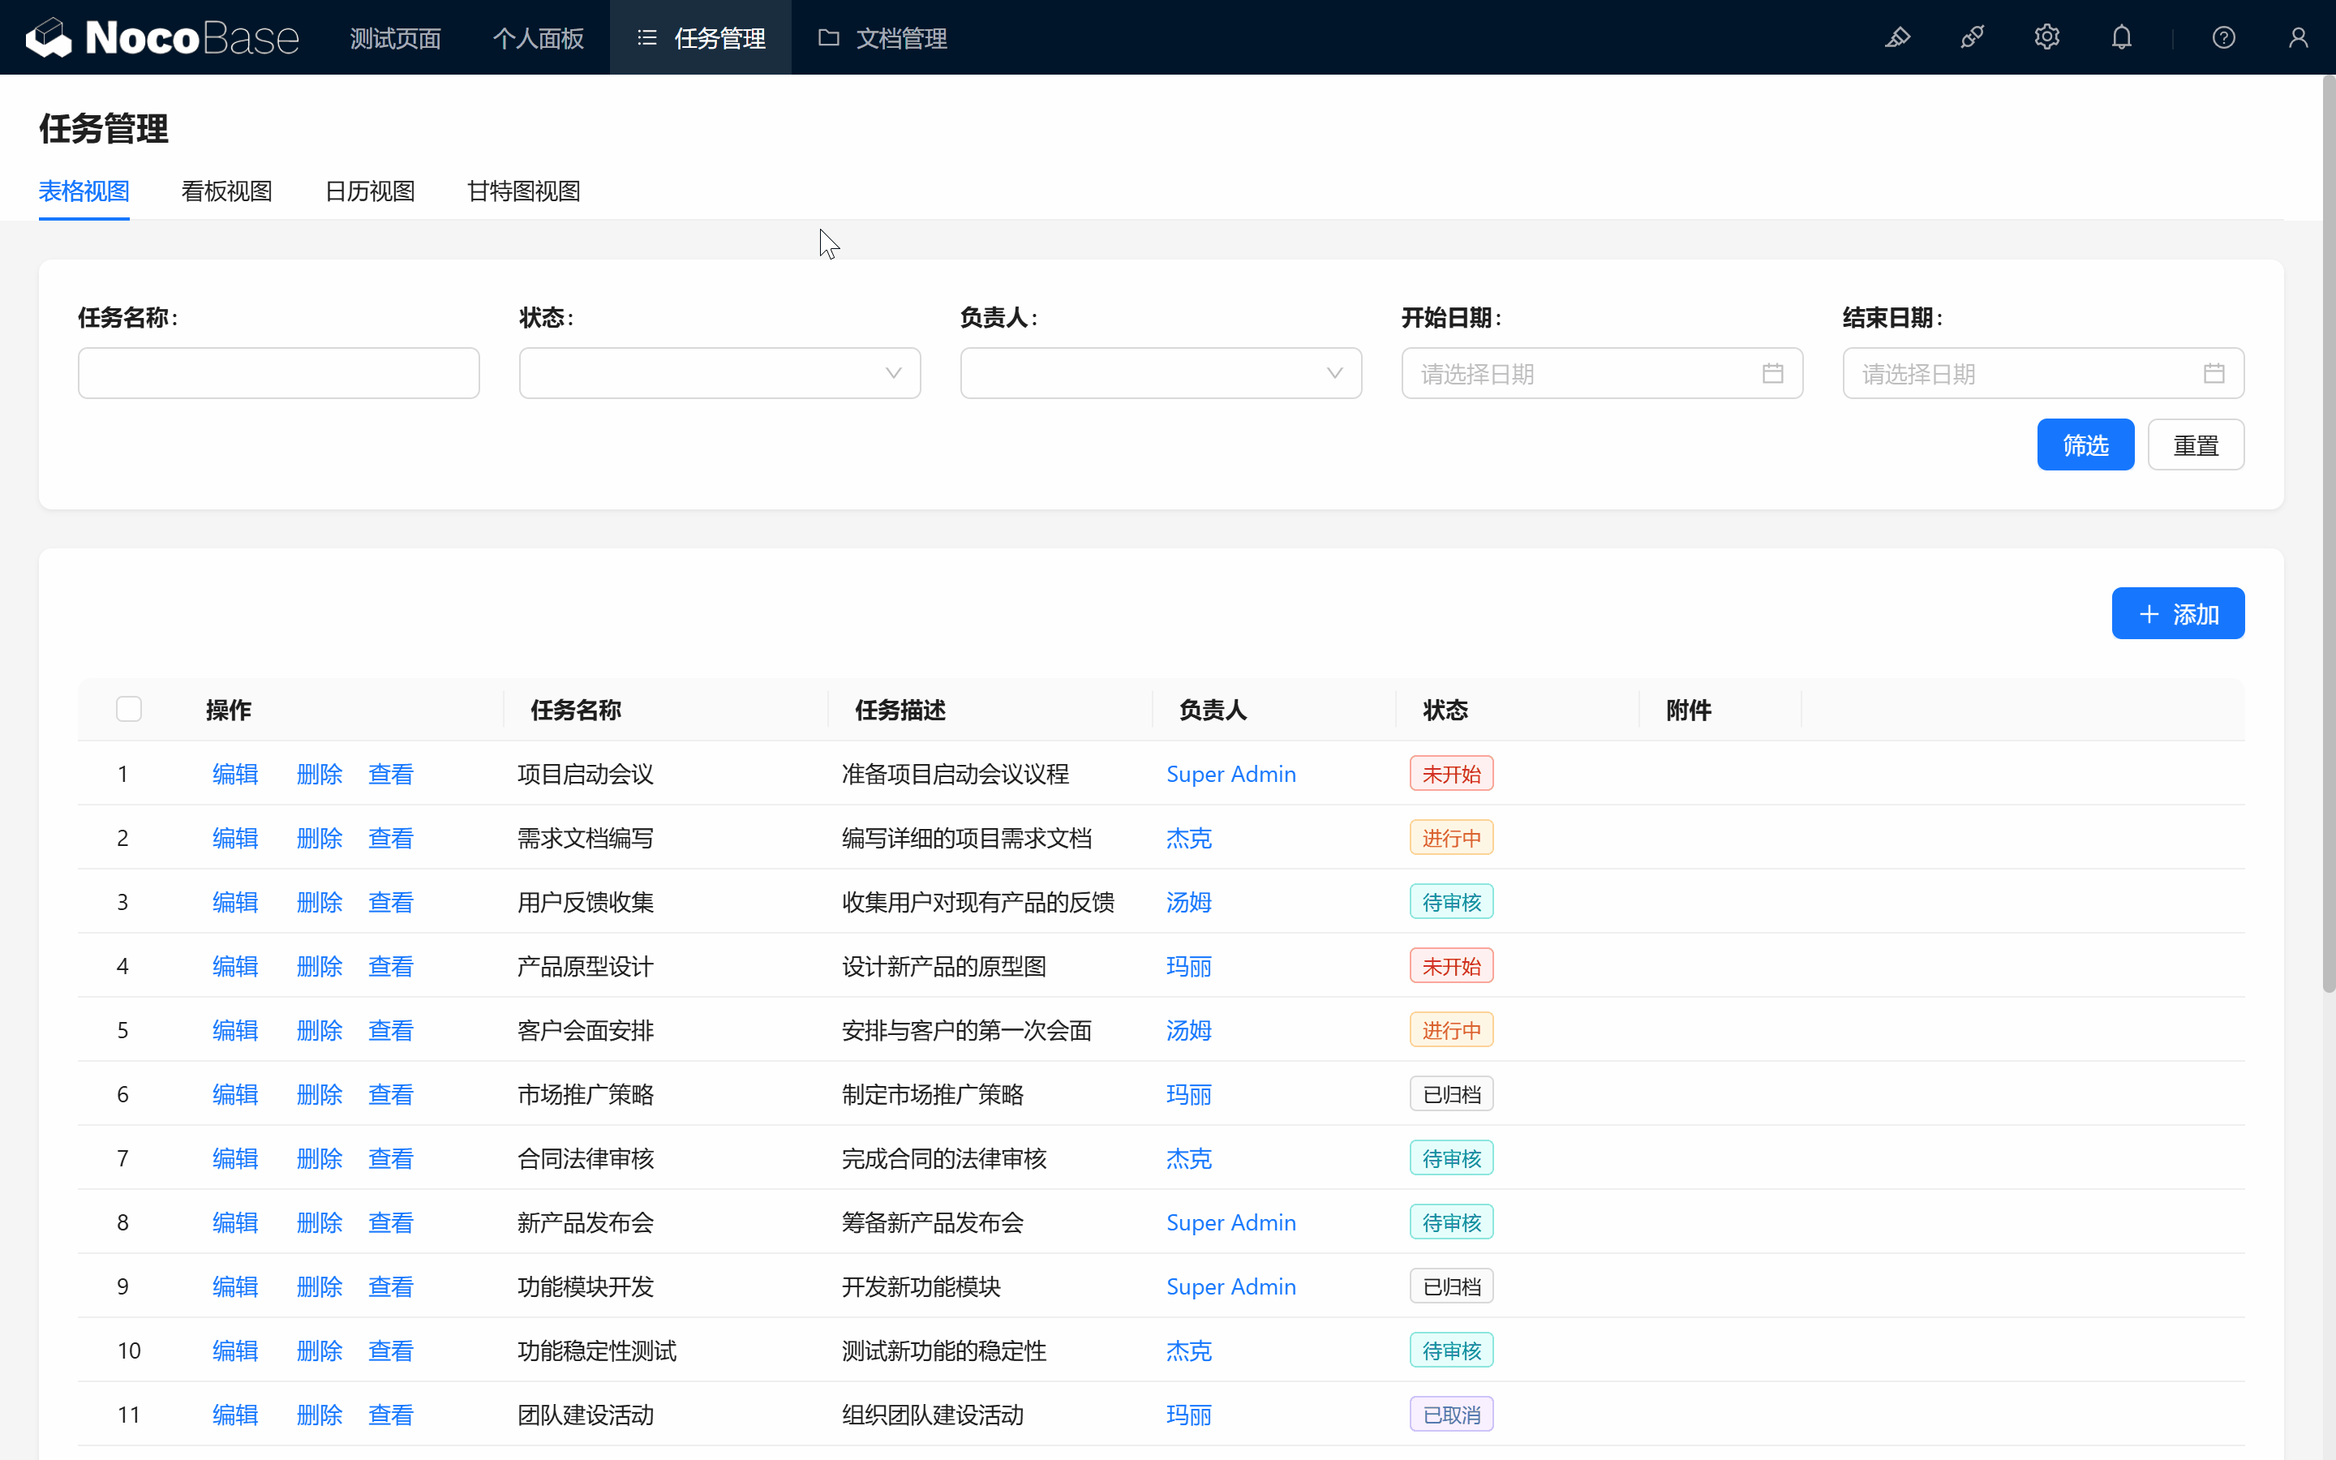The height and width of the screenshot is (1460, 2336).
Task: Click the UI editor highlighter icon
Action: [1898, 37]
